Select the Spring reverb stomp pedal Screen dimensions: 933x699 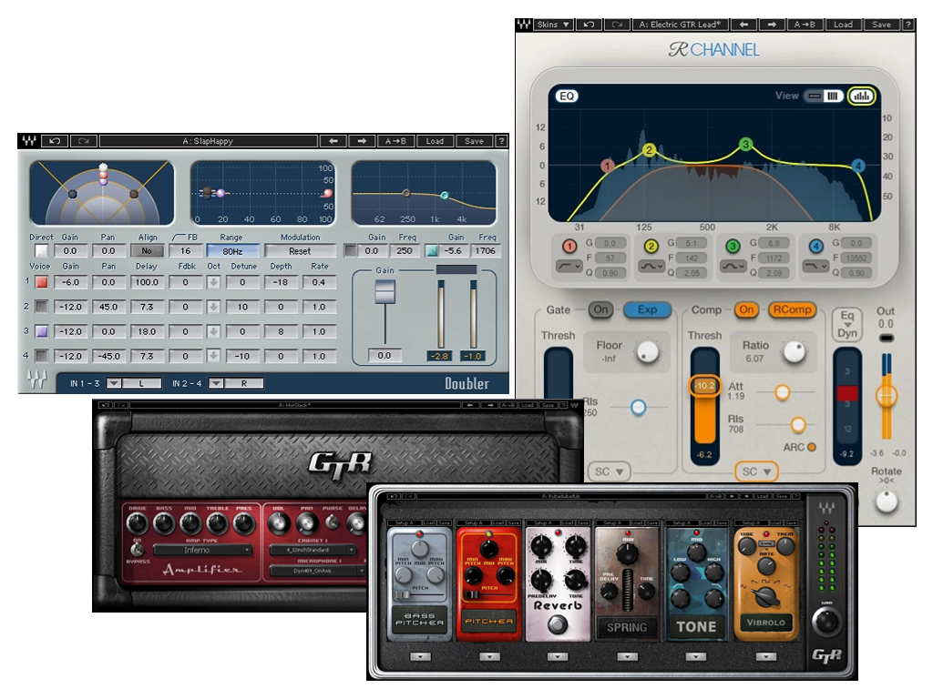(x=627, y=585)
